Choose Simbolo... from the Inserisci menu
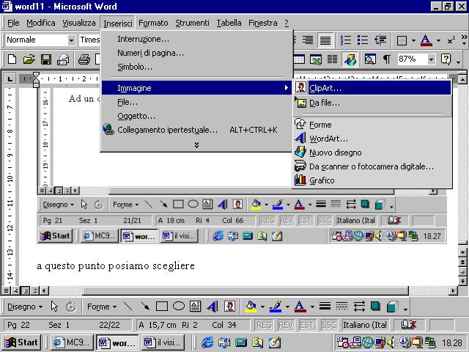469x352 pixels. [x=196, y=67]
